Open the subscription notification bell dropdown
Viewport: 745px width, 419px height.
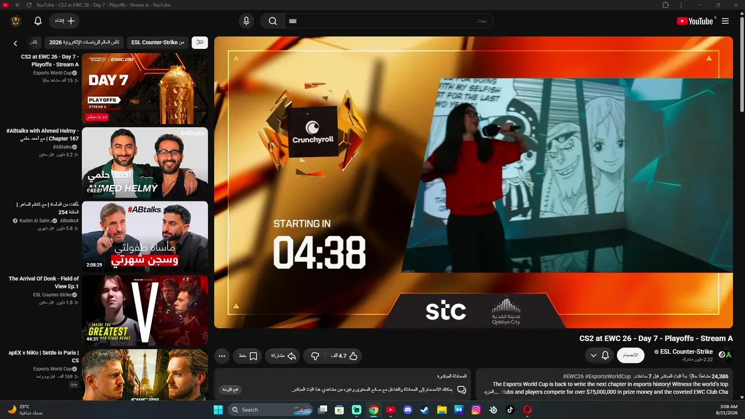tap(599, 355)
